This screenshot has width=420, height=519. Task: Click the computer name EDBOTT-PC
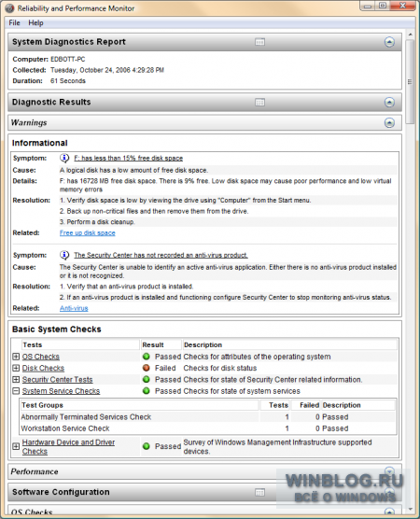[68, 59]
